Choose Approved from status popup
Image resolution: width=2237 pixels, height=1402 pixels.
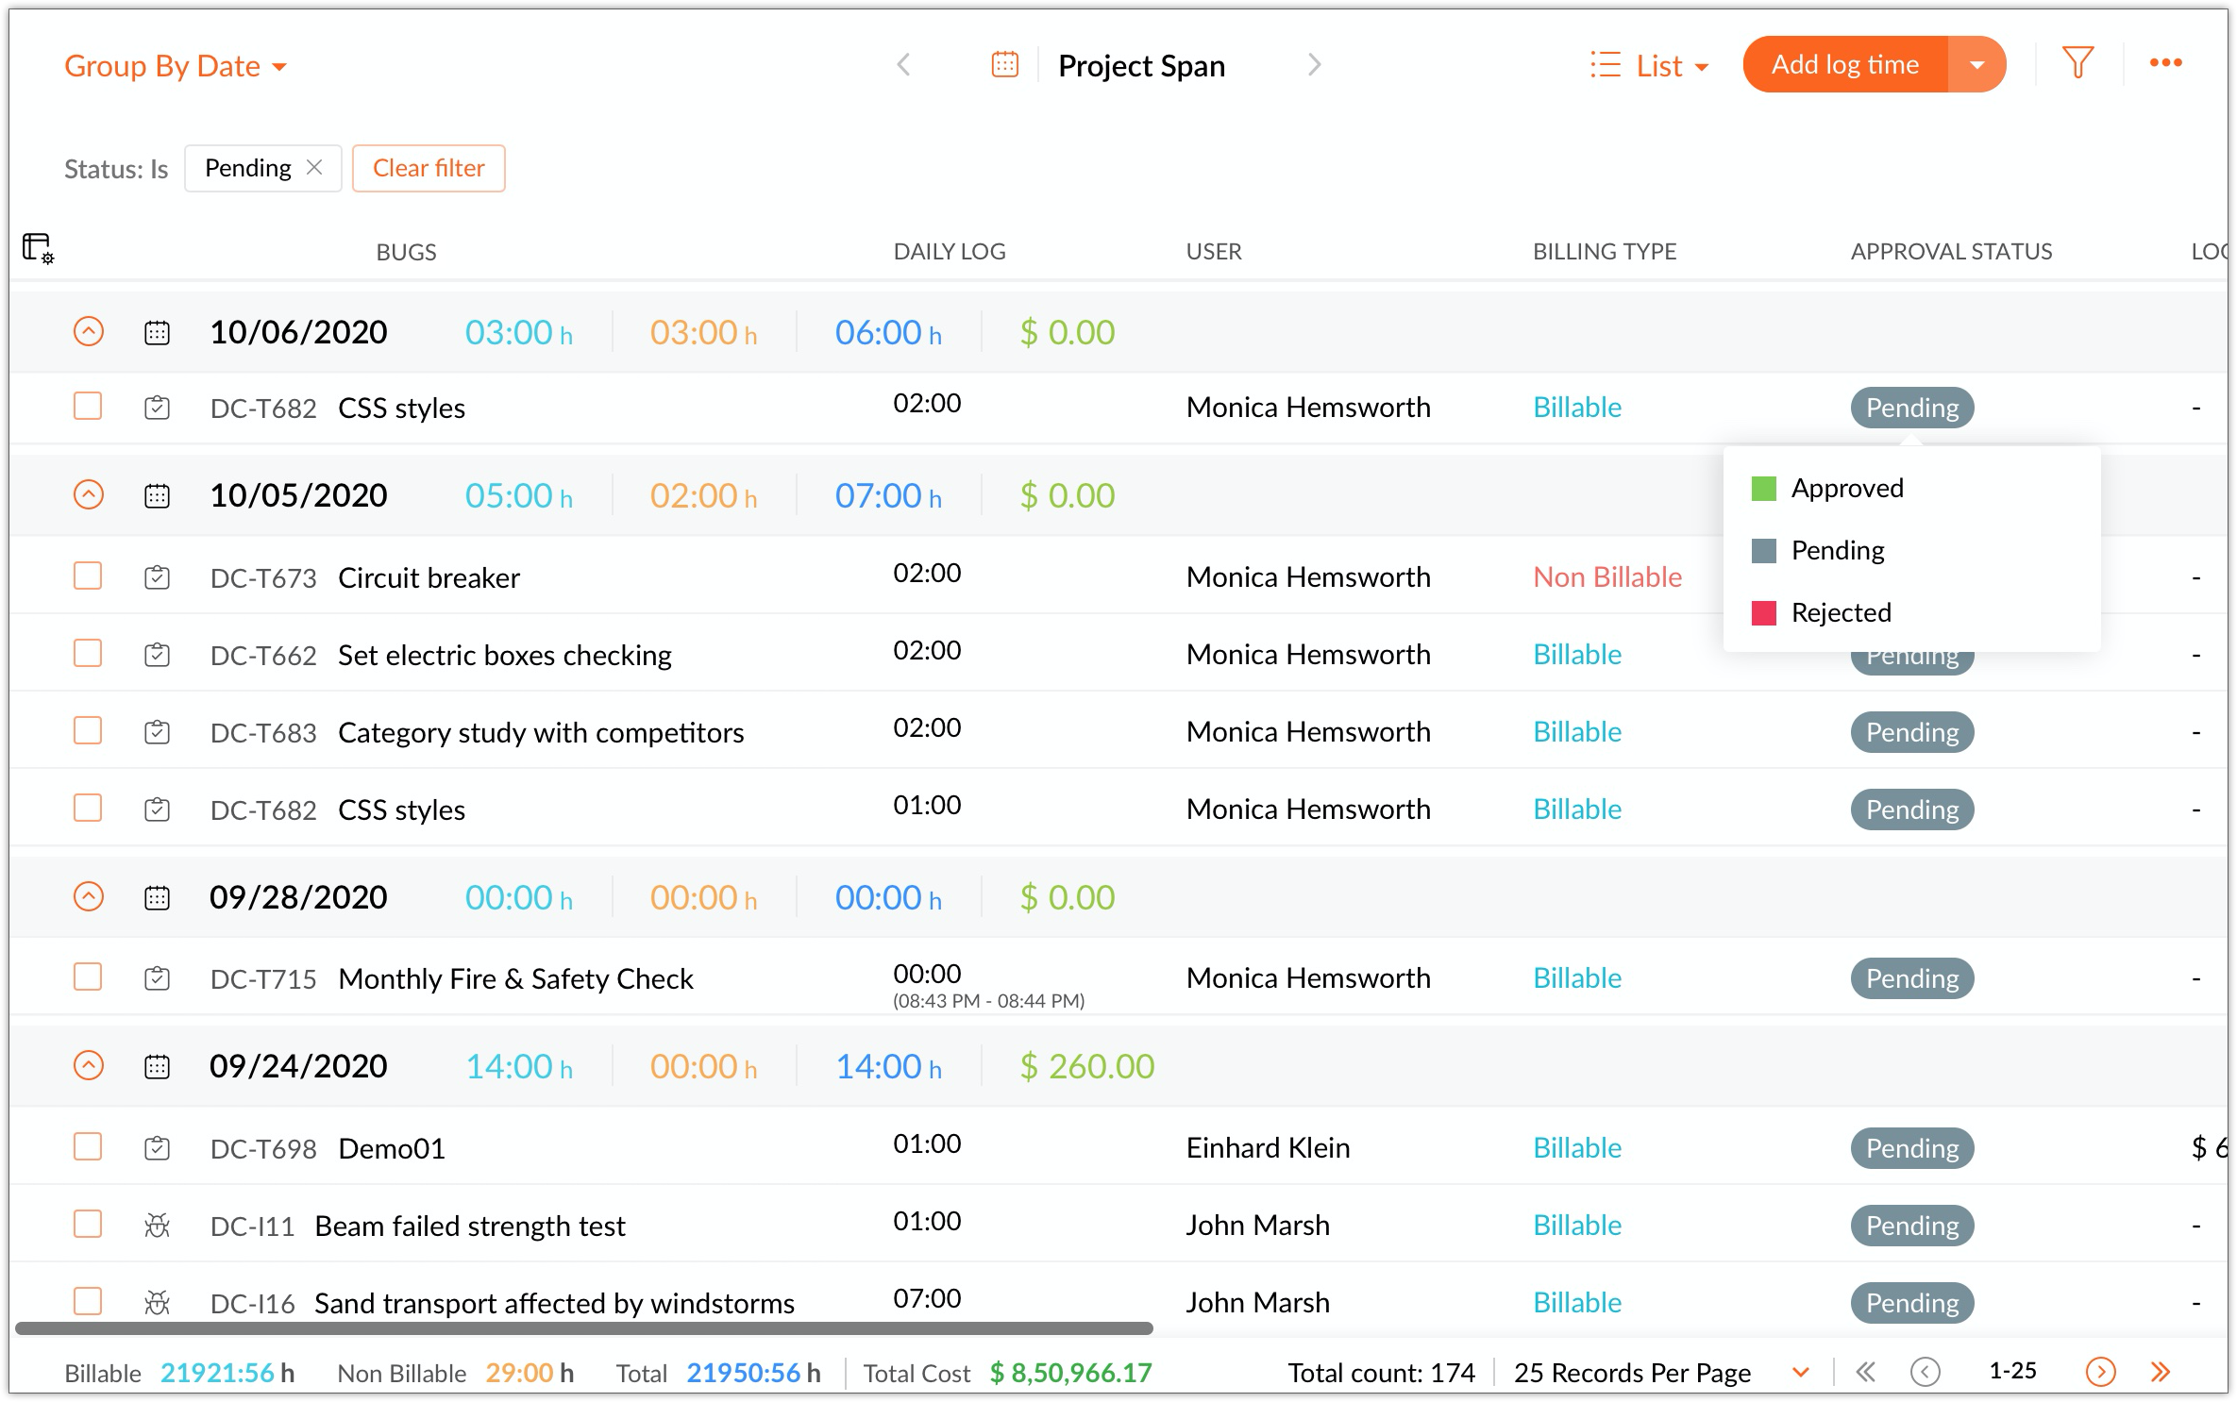tap(1846, 489)
